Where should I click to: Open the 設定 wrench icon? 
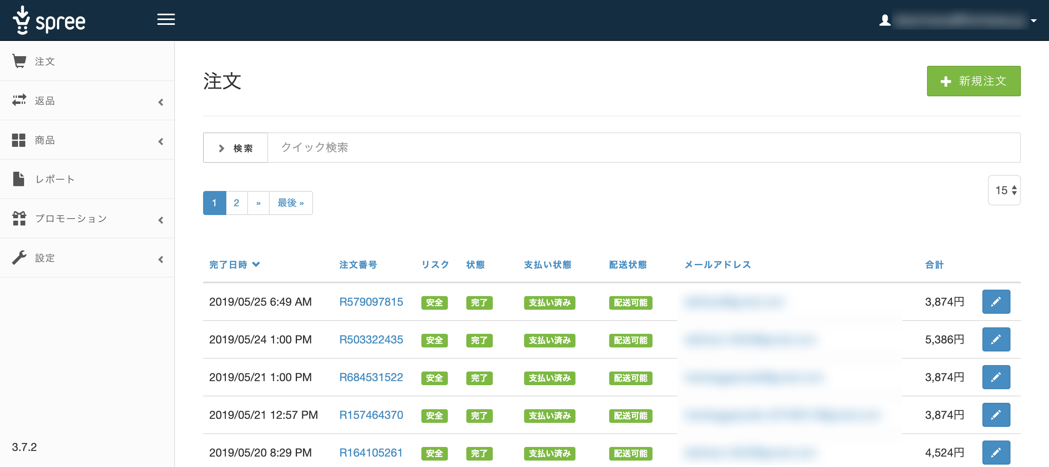19,257
